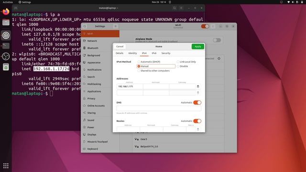
Task: Click the Routes Address input field
Action: point(128,129)
